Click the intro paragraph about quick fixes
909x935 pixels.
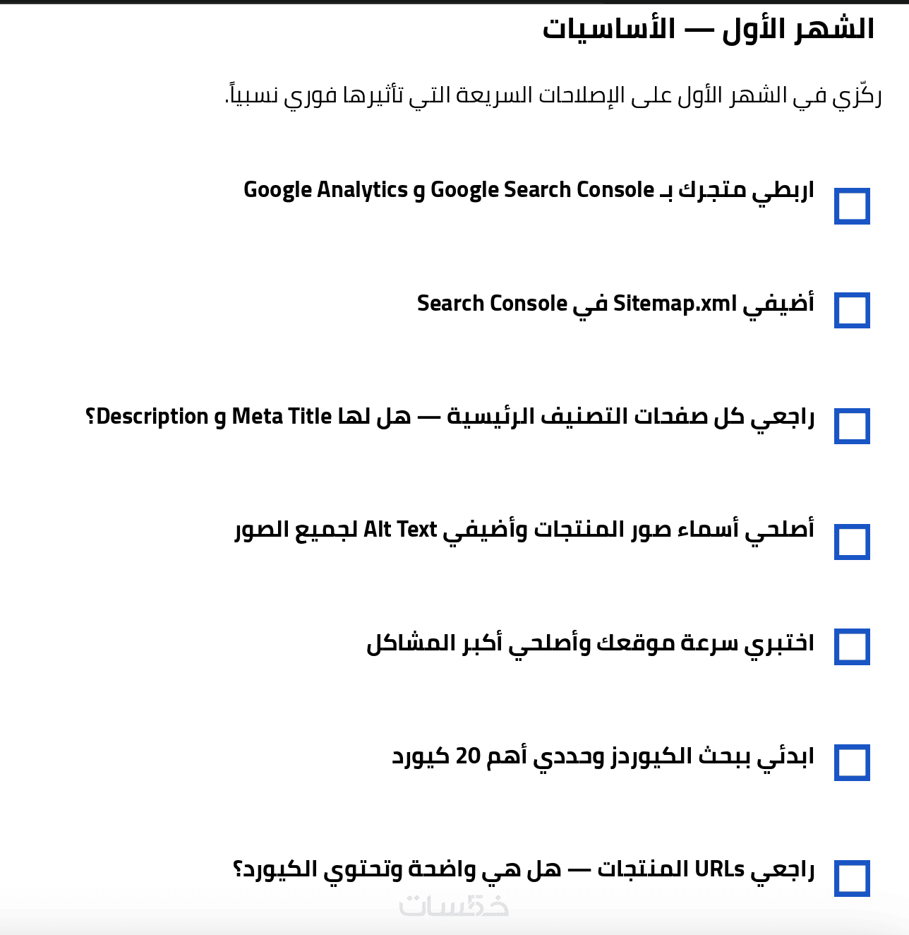coord(553,95)
